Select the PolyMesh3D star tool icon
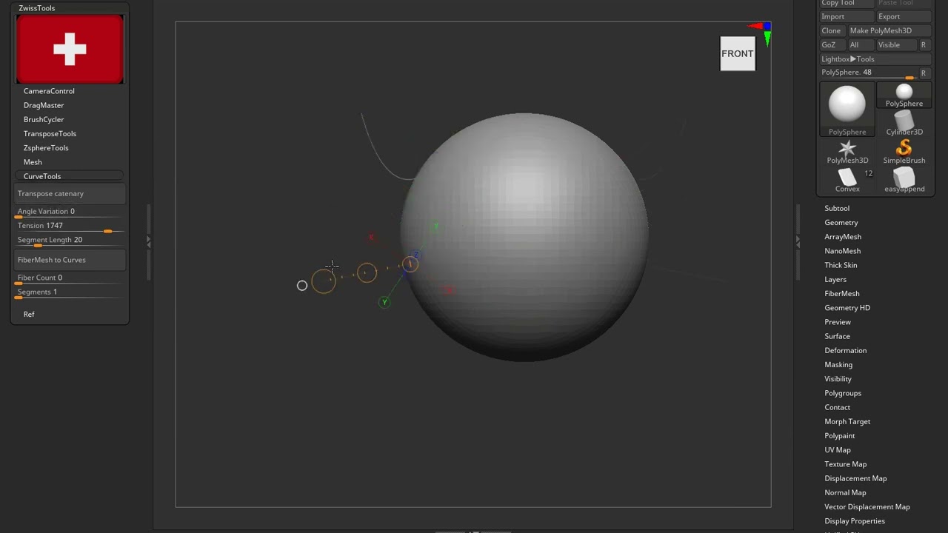Viewport: 948px width, 533px height. [847, 152]
